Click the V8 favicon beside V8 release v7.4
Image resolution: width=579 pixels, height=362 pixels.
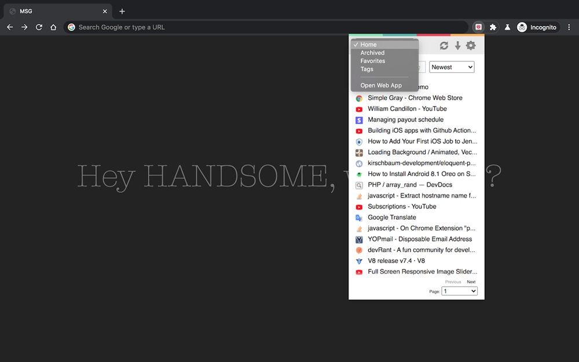coord(360,261)
